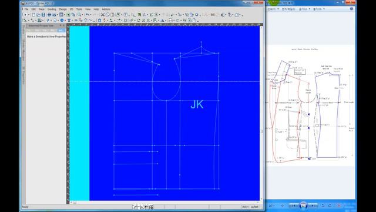Click the photo viewer zoom magnifier

271,206
